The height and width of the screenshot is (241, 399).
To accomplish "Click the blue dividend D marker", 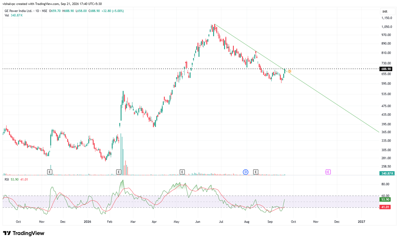I will point(246,172).
